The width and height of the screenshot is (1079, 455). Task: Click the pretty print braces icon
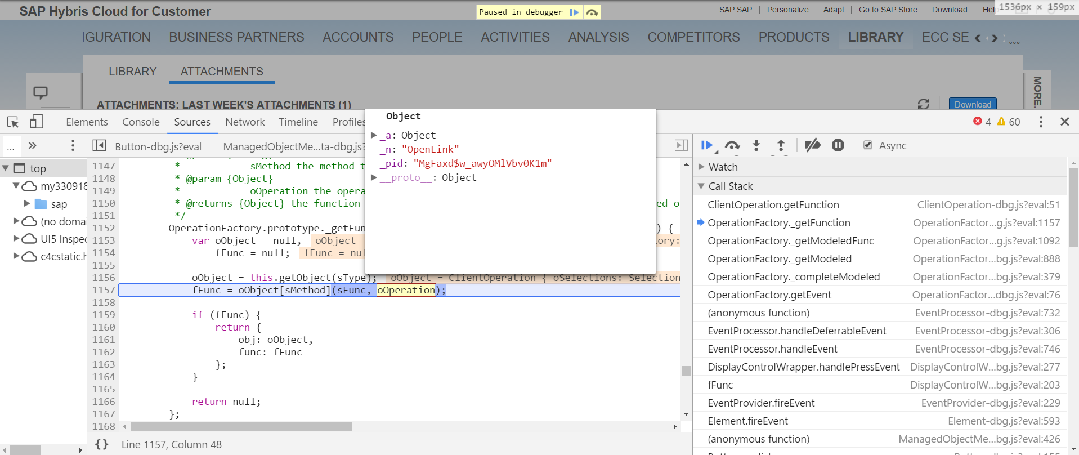click(102, 444)
